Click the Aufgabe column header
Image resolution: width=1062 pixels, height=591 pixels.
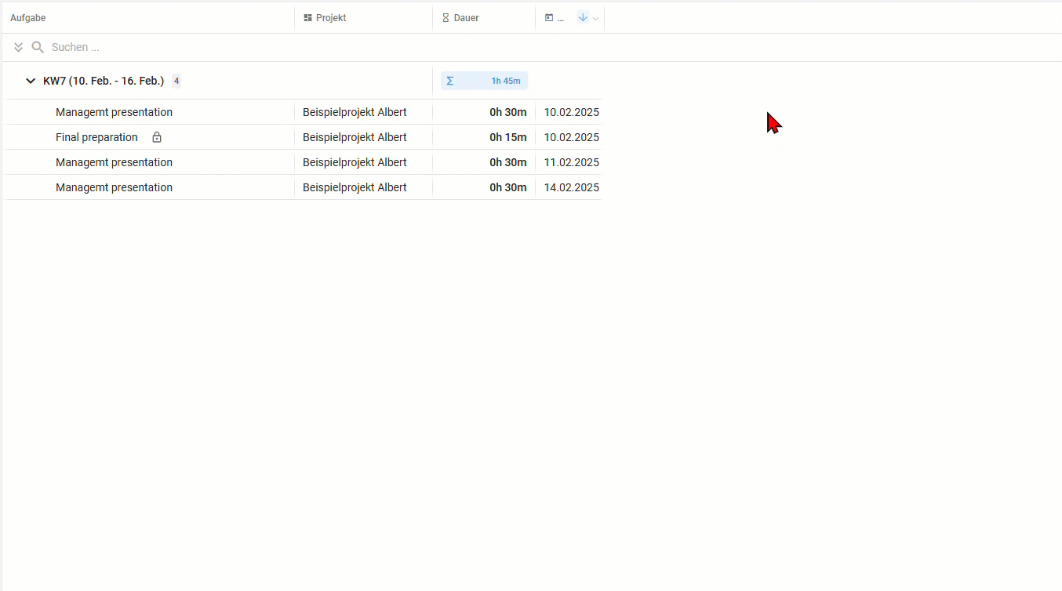28,17
